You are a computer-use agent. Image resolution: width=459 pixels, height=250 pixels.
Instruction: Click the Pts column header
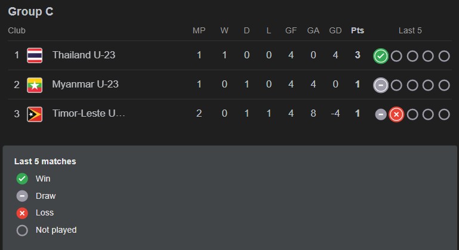click(358, 30)
